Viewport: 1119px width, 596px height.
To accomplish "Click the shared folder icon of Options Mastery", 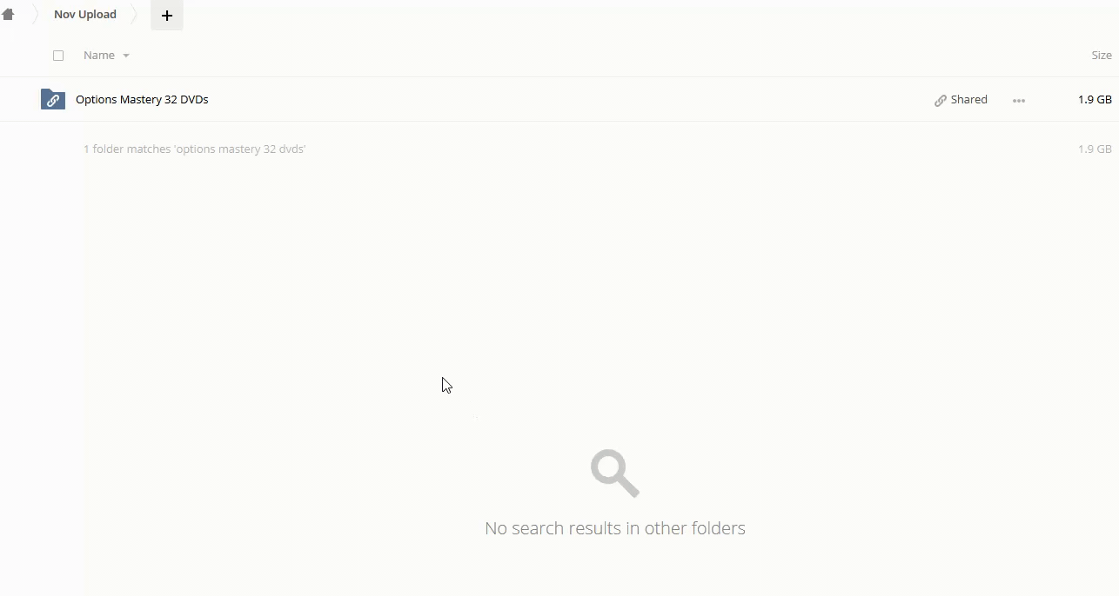I will coord(53,99).
